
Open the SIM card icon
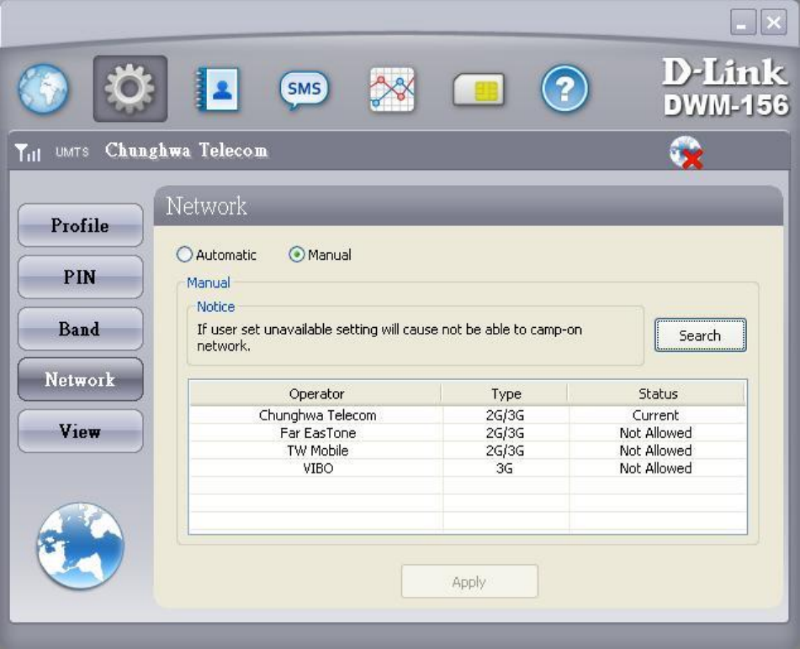tap(479, 90)
